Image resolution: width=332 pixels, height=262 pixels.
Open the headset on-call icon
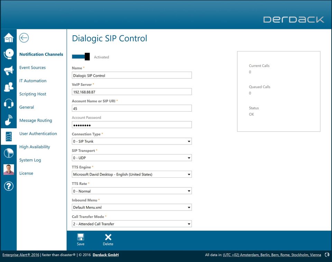9,103
